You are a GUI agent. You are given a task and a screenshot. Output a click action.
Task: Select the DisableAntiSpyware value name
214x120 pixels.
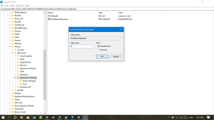(x=59, y=19)
